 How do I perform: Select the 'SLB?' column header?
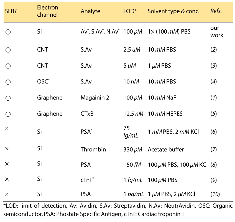[x=11, y=11]
